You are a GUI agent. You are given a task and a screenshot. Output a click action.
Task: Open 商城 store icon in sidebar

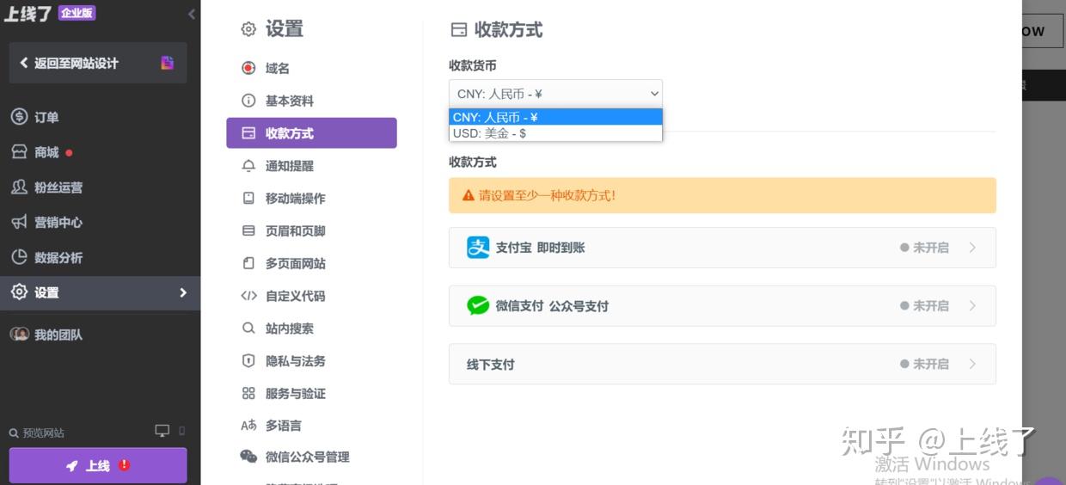coord(19,152)
